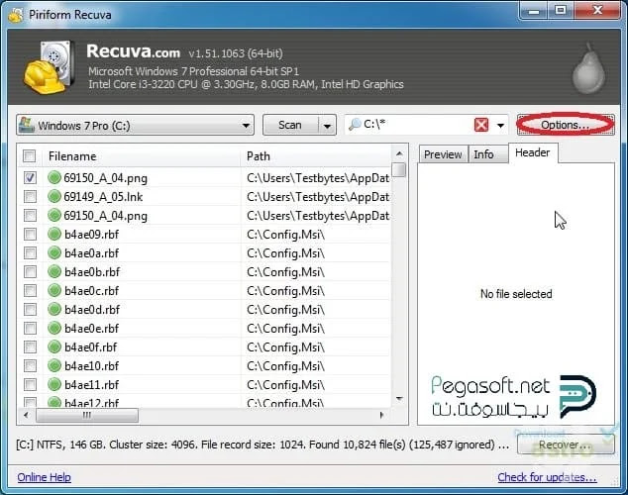Screen dimensions: 628x495
Task: Select the file name b4ae10.rbf
Action: 92,366
